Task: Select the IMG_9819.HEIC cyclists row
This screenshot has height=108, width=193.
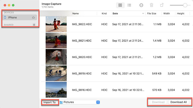Action: (117, 74)
